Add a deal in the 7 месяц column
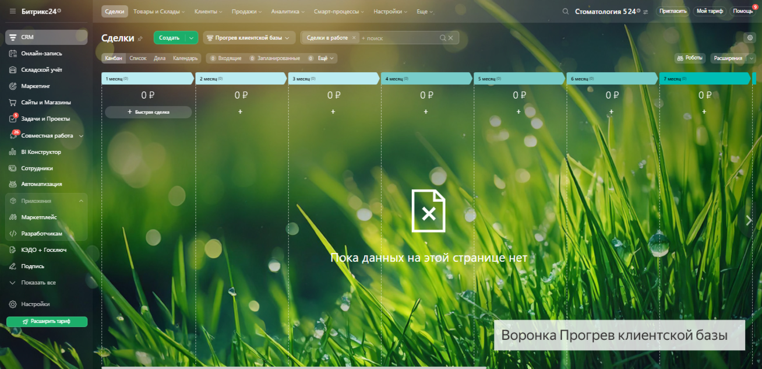Viewport: 762px width, 369px height. [704, 111]
